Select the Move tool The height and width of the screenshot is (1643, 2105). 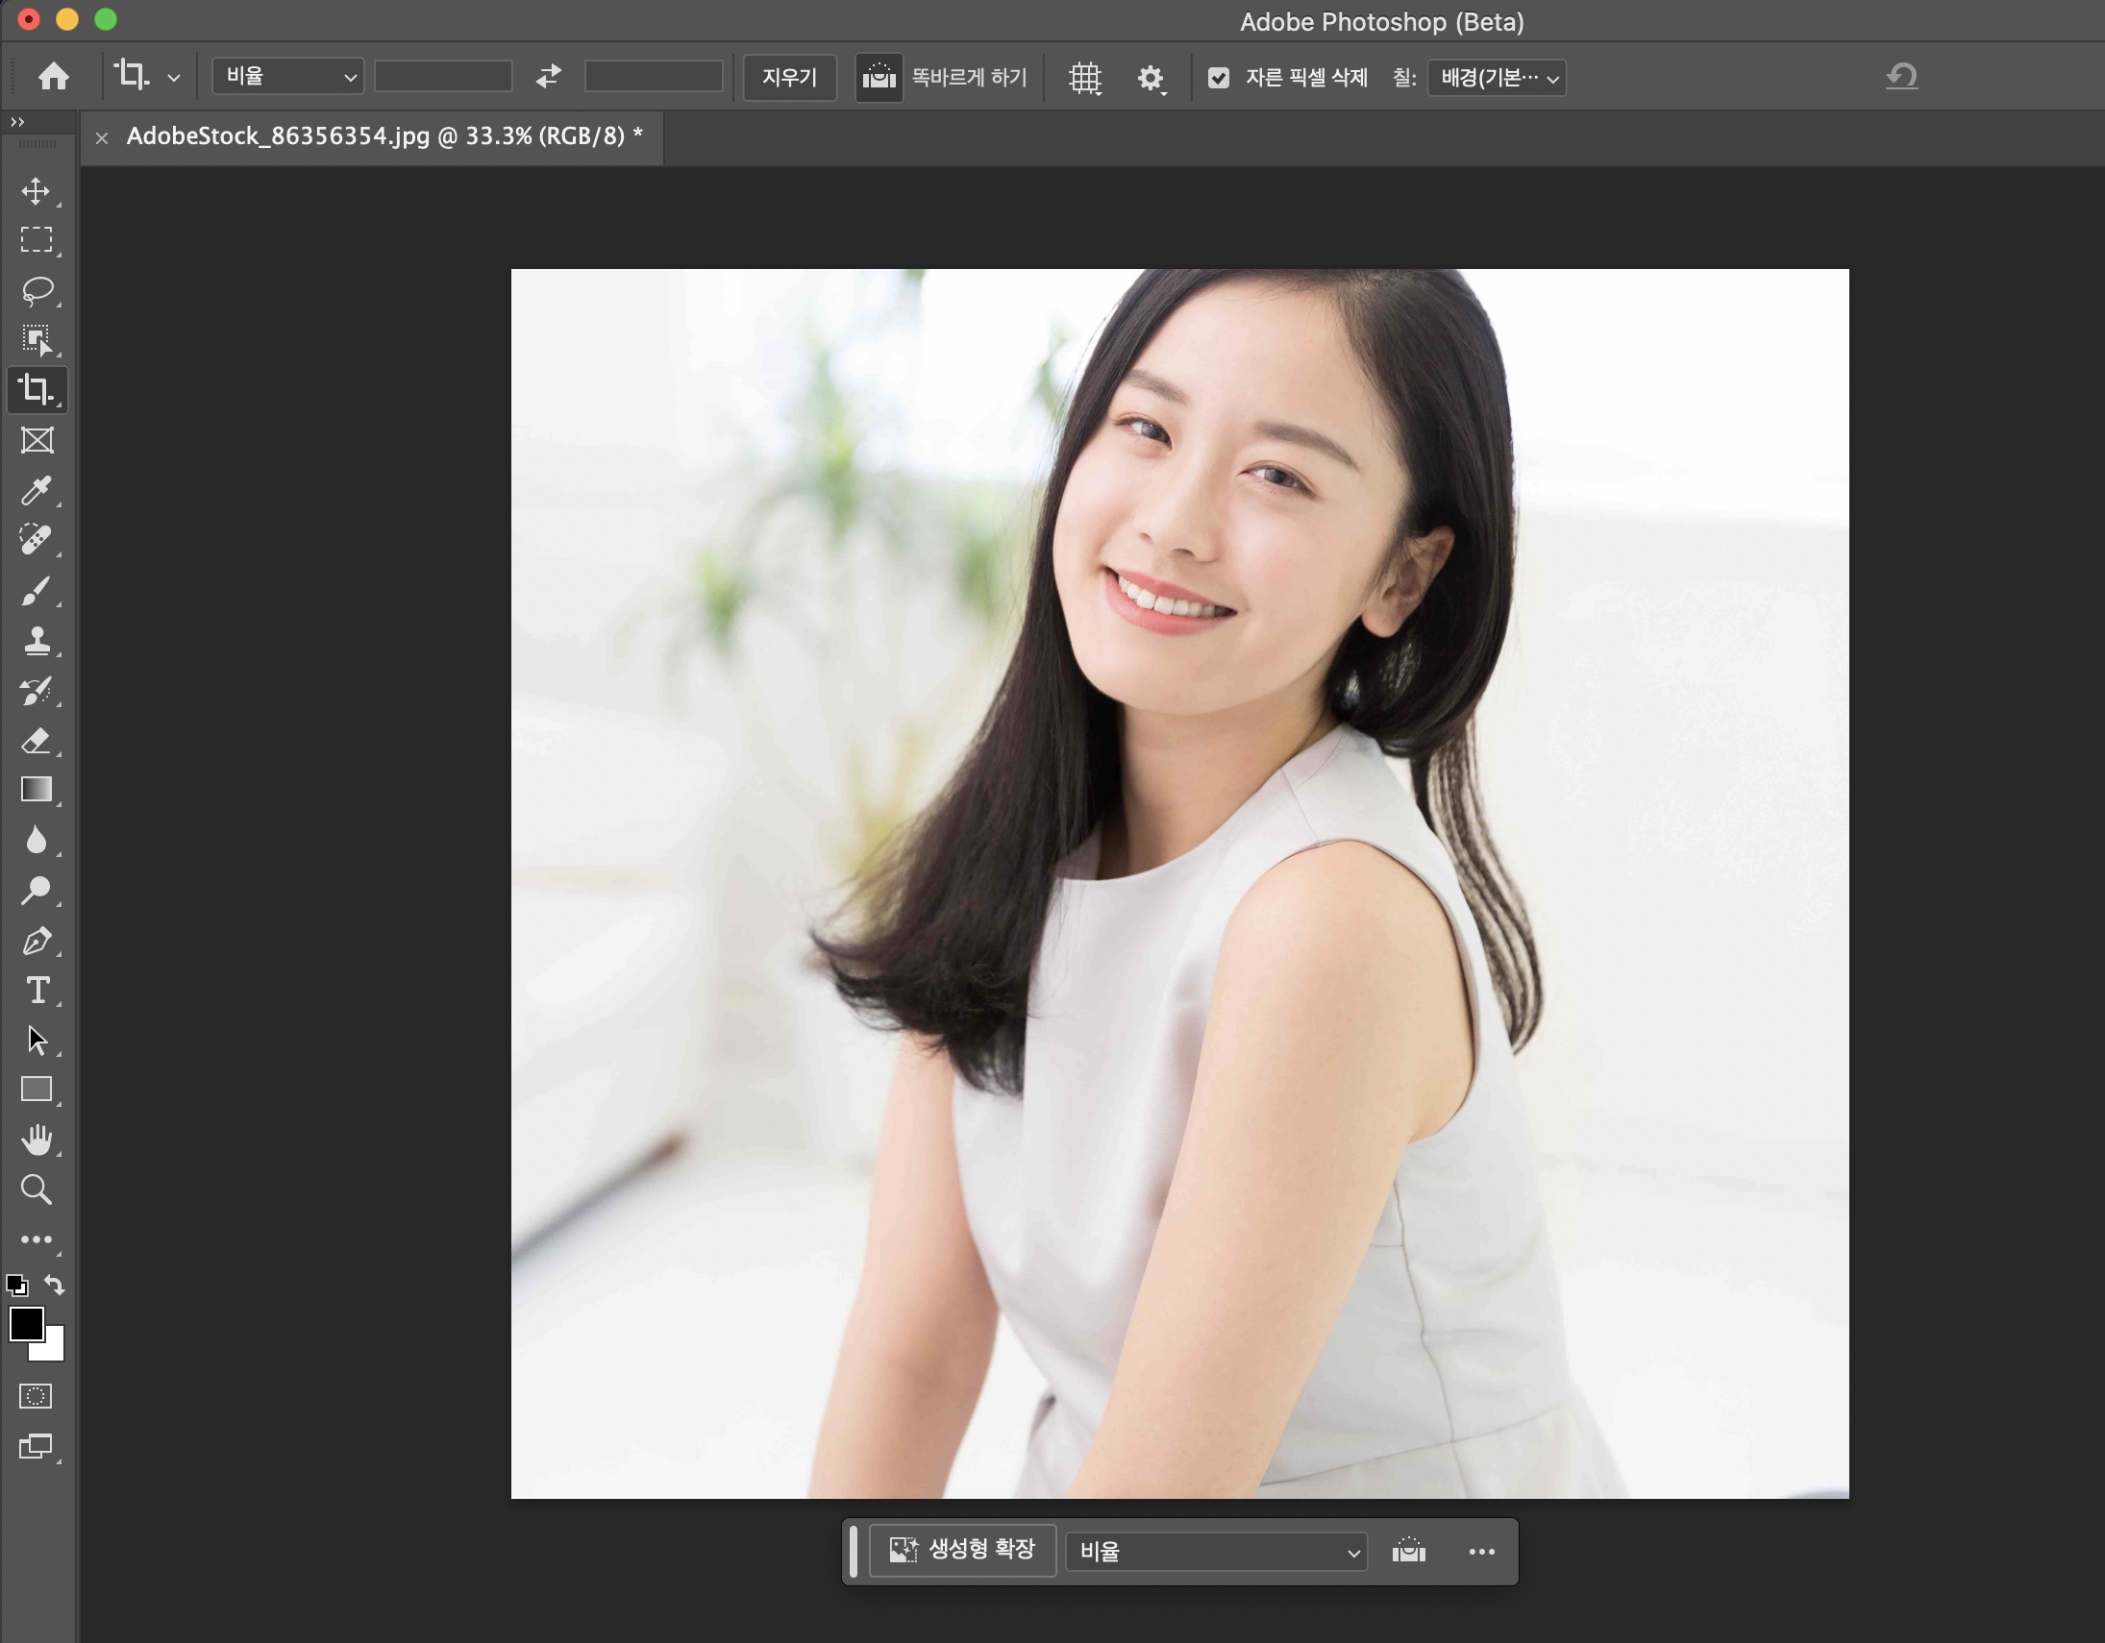point(37,191)
